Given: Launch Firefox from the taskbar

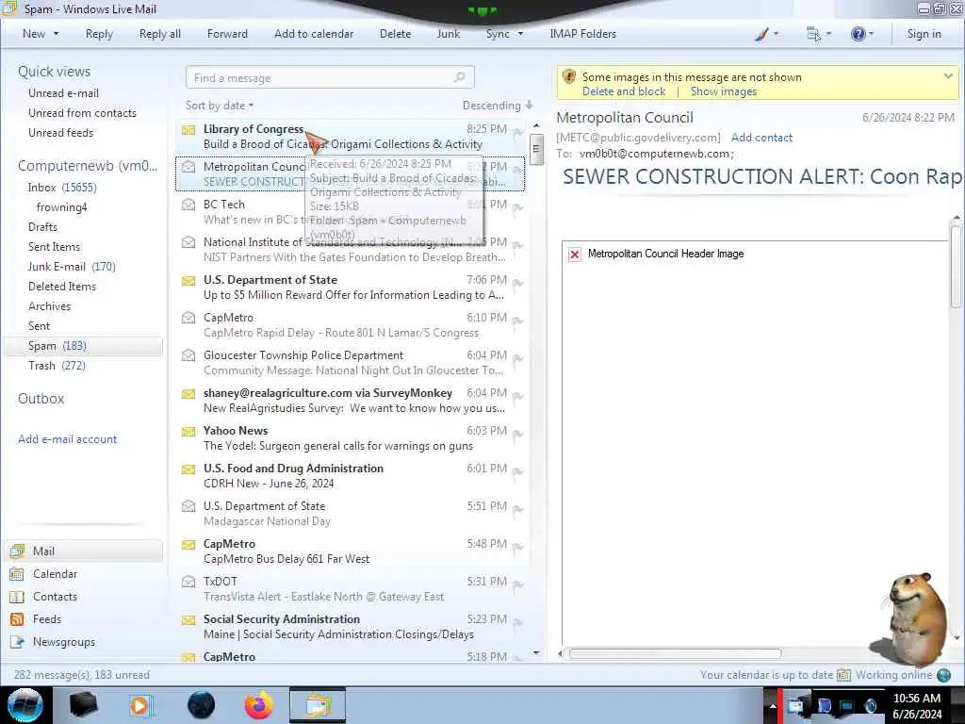Looking at the screenshot, I should pyautogui.click(x=259, y=705).
